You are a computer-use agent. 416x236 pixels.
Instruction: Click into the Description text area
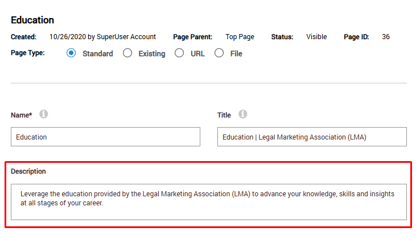coord(209,202)
